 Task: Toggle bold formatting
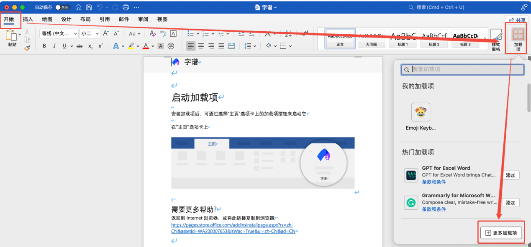44,46
